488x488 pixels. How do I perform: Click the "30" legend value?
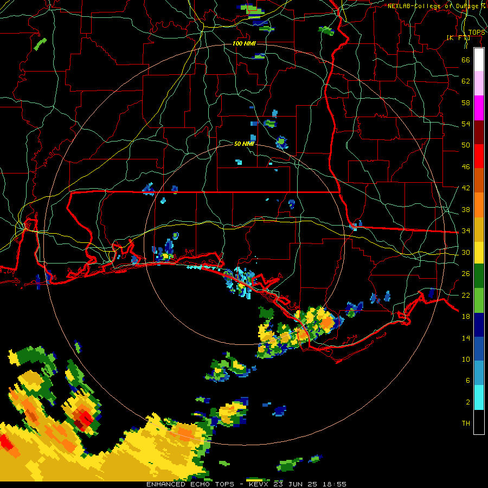[x=466, y=252]
